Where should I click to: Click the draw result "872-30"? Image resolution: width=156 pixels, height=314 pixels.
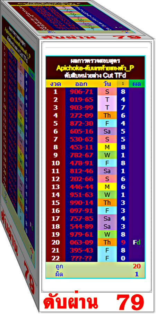(x=81, y=123)
